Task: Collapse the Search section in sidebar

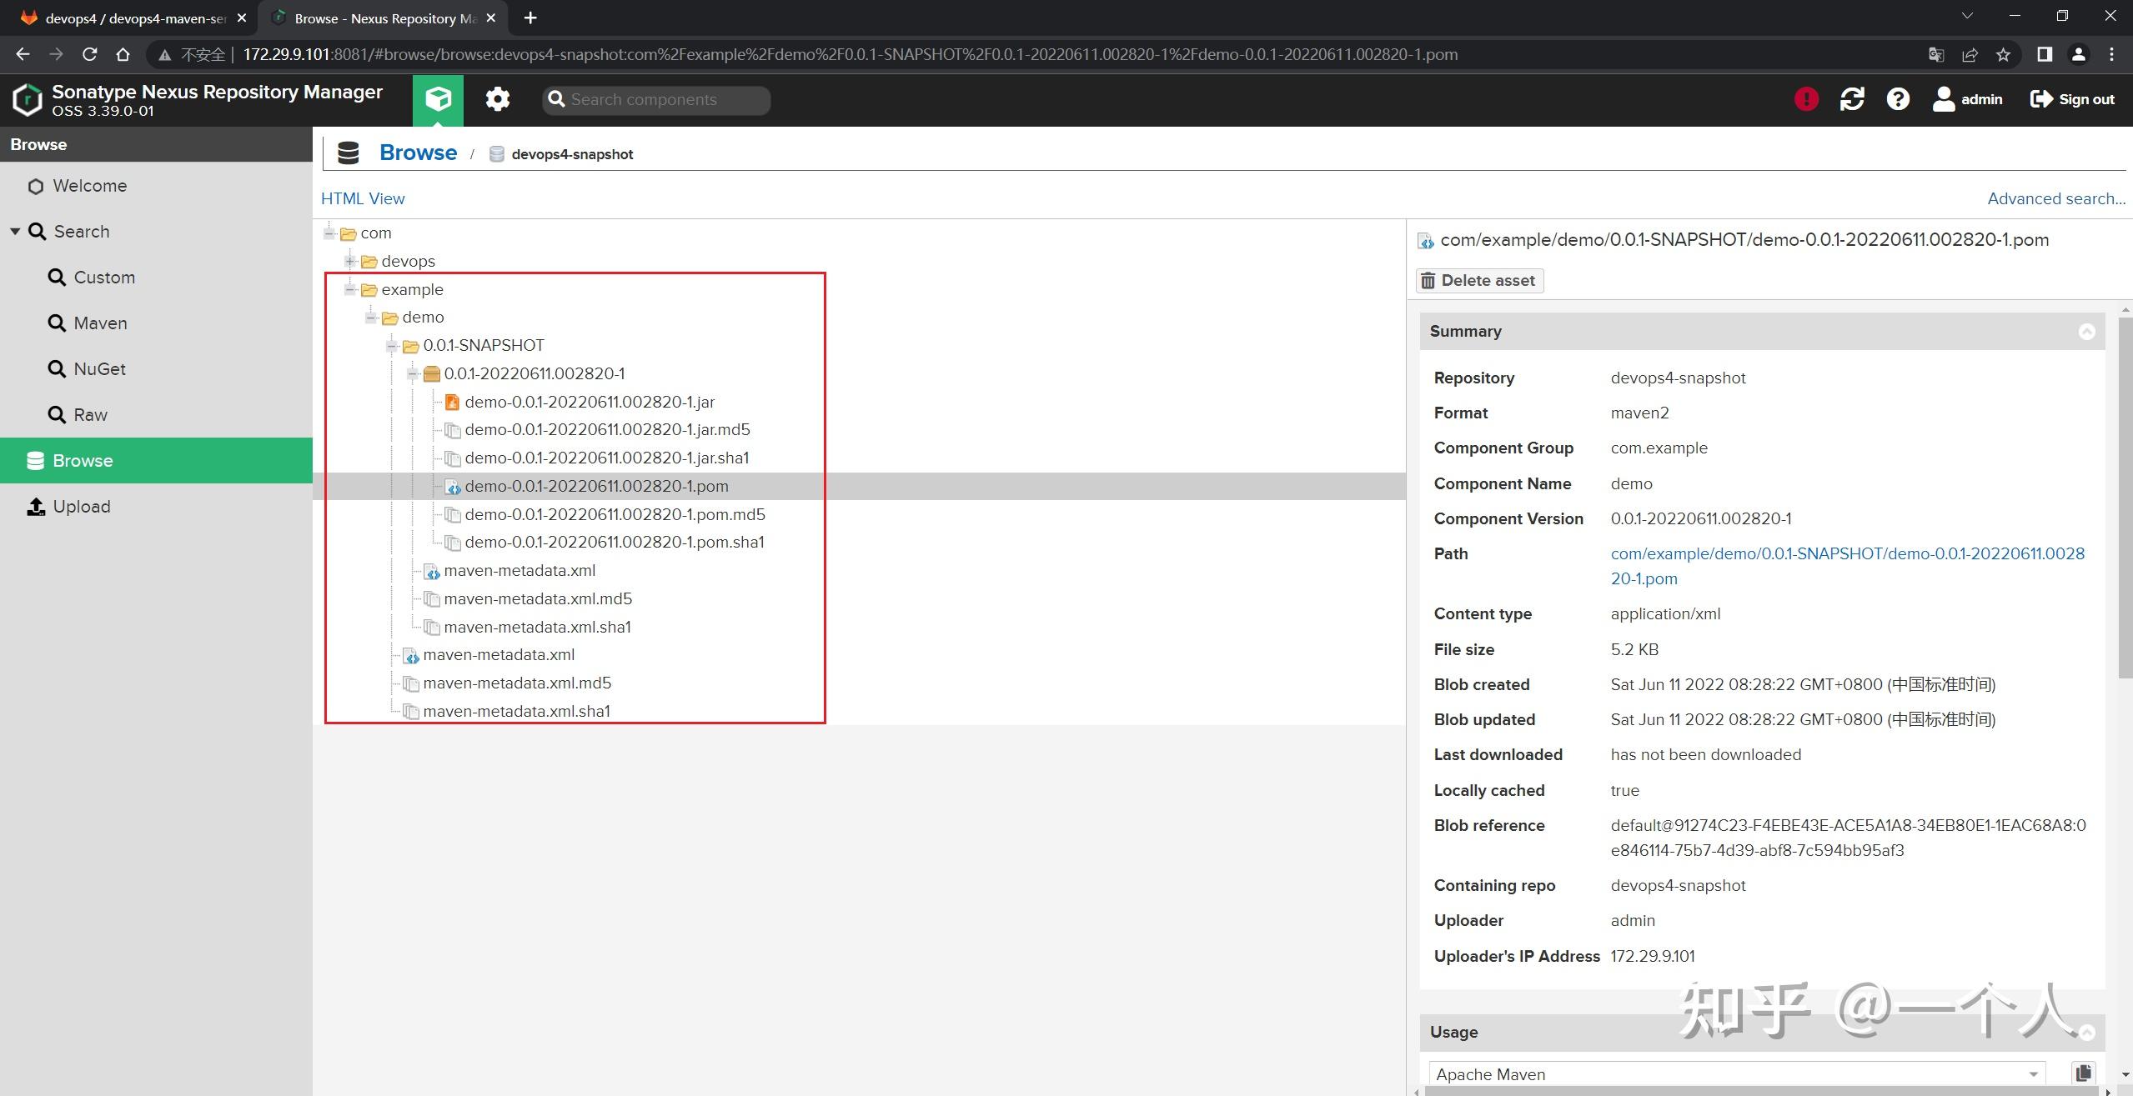Action: pos(15,232)
